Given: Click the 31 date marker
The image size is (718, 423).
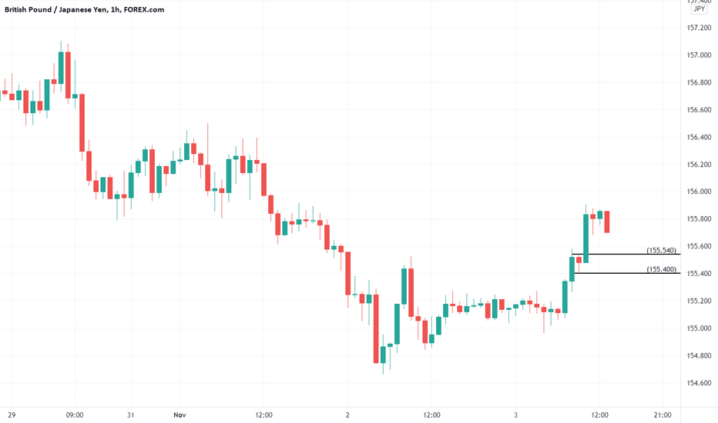Looking at the screenshot, I should point(130,415).
